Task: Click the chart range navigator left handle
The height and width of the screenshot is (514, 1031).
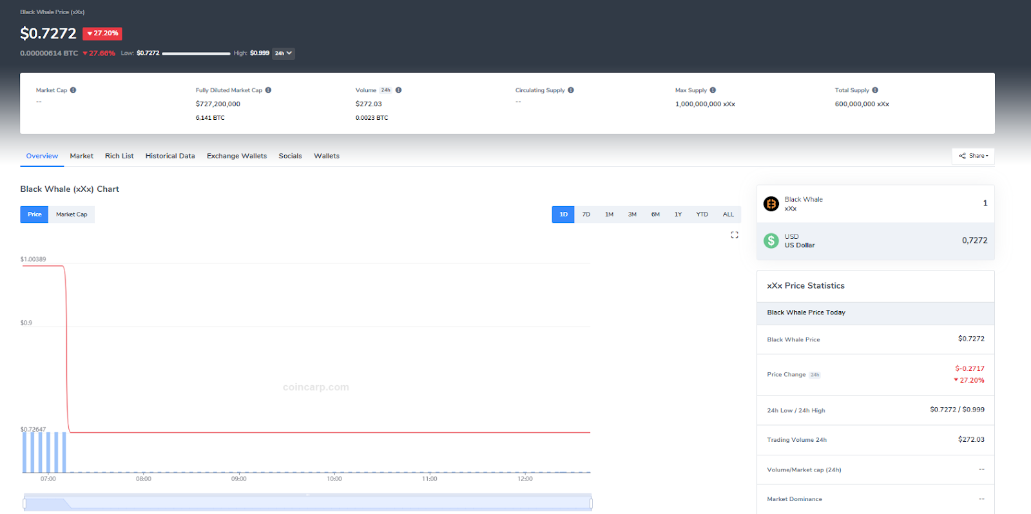Action: [24, 503]
